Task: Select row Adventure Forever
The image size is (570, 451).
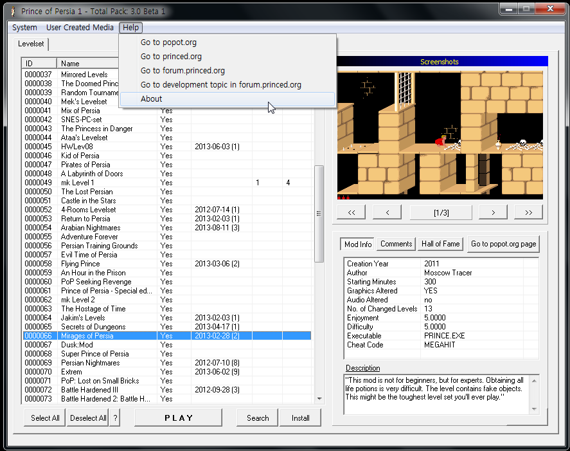Action: (167, 237)
